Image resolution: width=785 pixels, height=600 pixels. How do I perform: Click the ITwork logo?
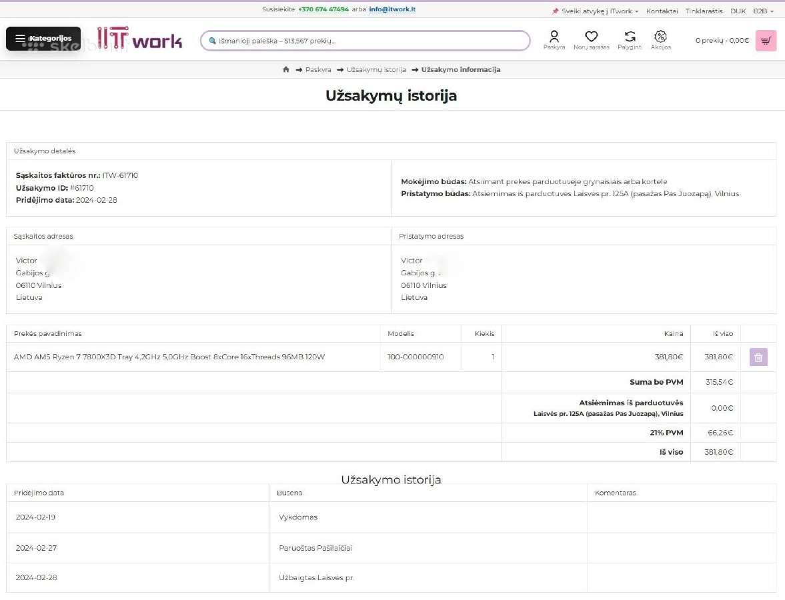click(139, 38)
